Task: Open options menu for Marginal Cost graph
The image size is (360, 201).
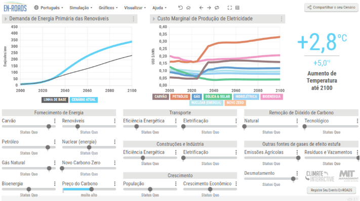Action: [x=282, y=19]
